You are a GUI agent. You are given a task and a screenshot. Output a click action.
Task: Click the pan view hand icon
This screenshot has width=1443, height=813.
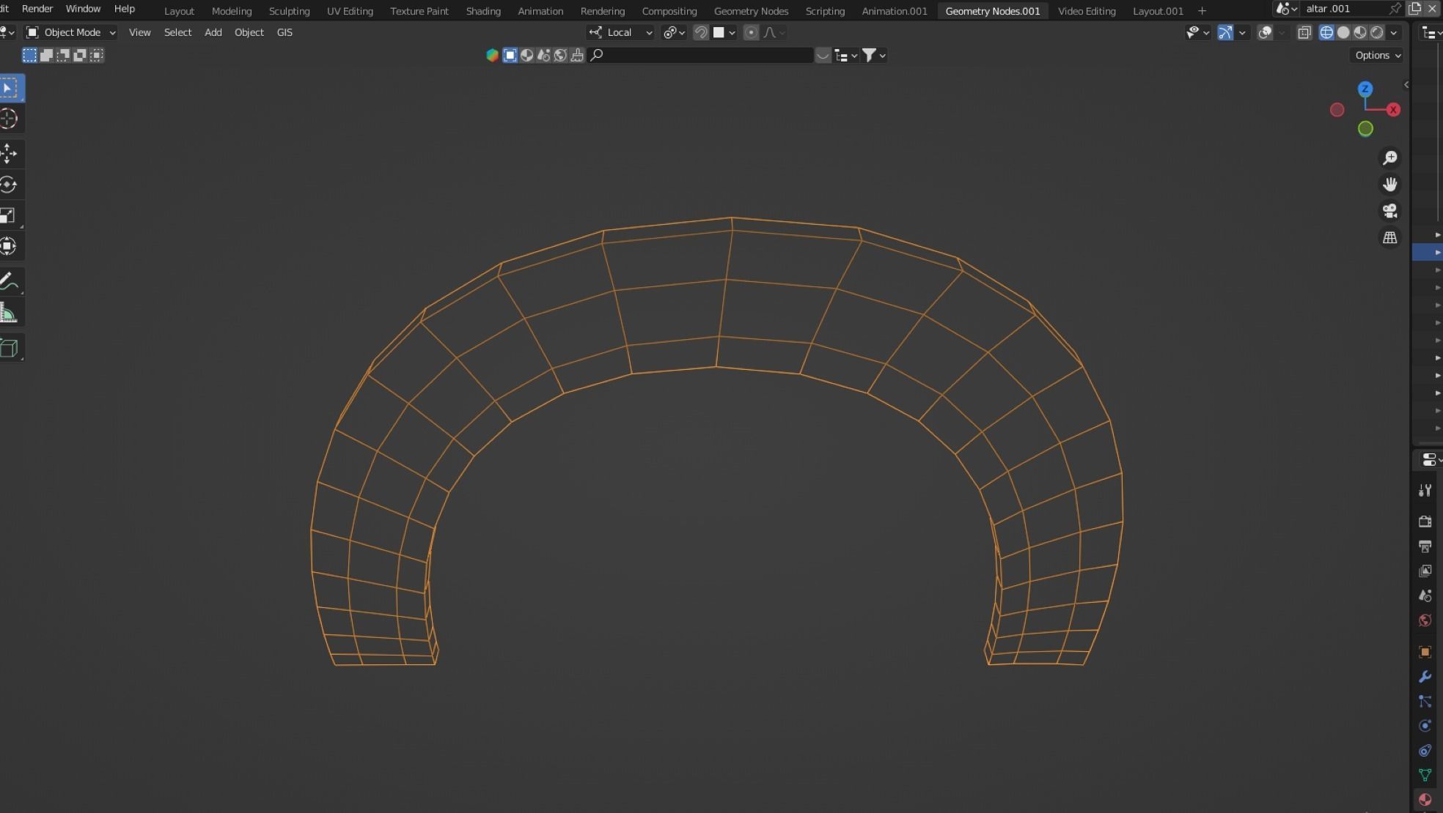1389,184
